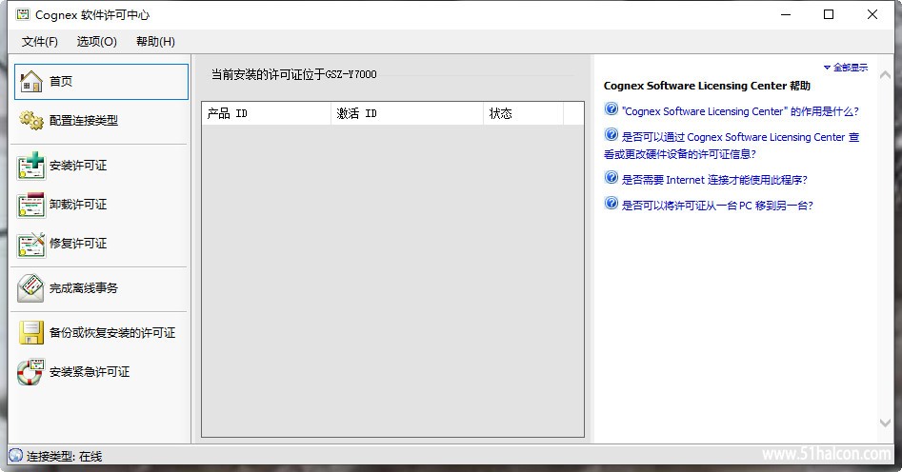The image size is (902, 472).
Task: Click the gears icon for 配置连接类型
Action: click(x=31, y=120)
